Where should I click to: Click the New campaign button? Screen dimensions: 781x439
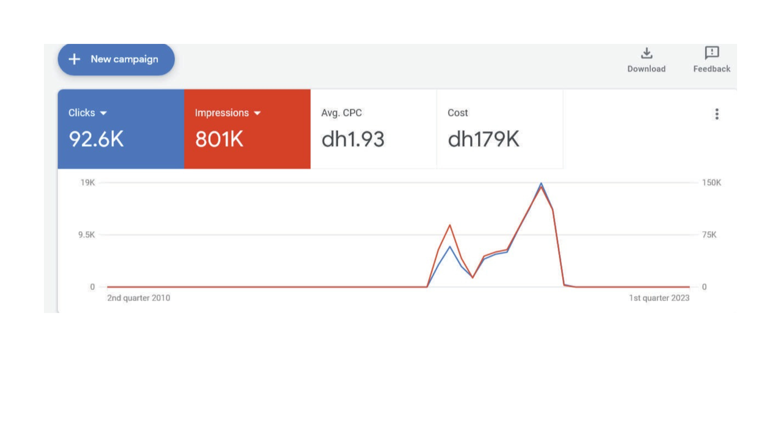click(x=116, y=59)
